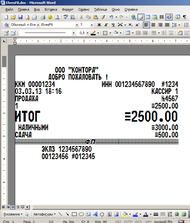The height and width of the screenshot is (223, 190).
Task: Click the fill color paint bucket swatch
Action: [125, 214]
